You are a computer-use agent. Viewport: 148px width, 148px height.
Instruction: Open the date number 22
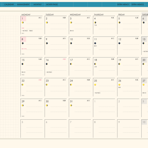click(x=23, y=81)
